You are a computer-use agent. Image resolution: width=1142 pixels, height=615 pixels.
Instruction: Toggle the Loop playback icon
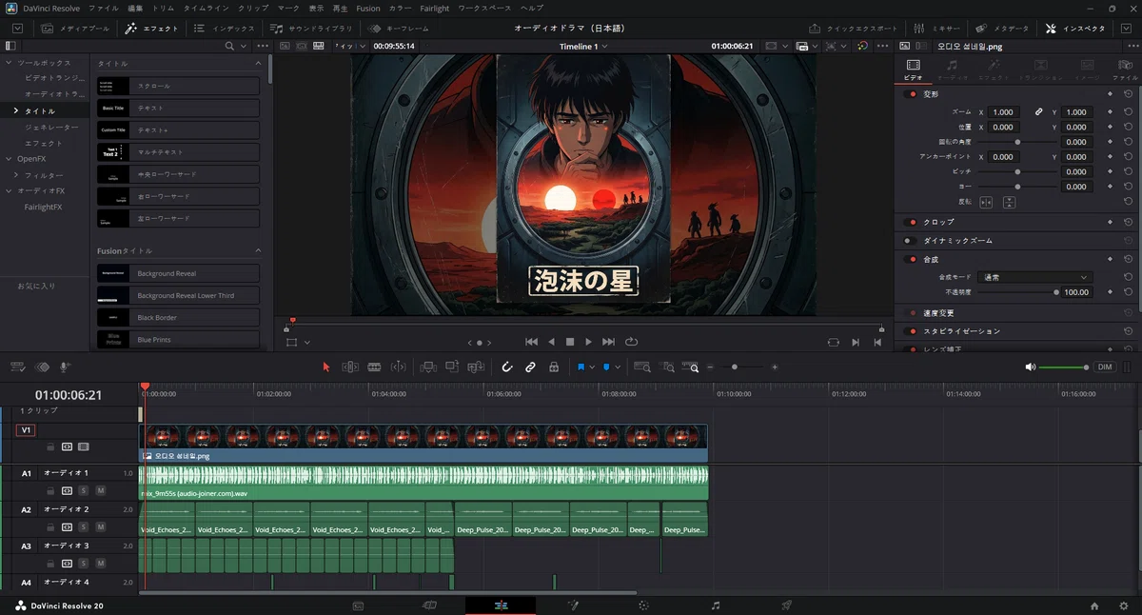coord(631,342)
